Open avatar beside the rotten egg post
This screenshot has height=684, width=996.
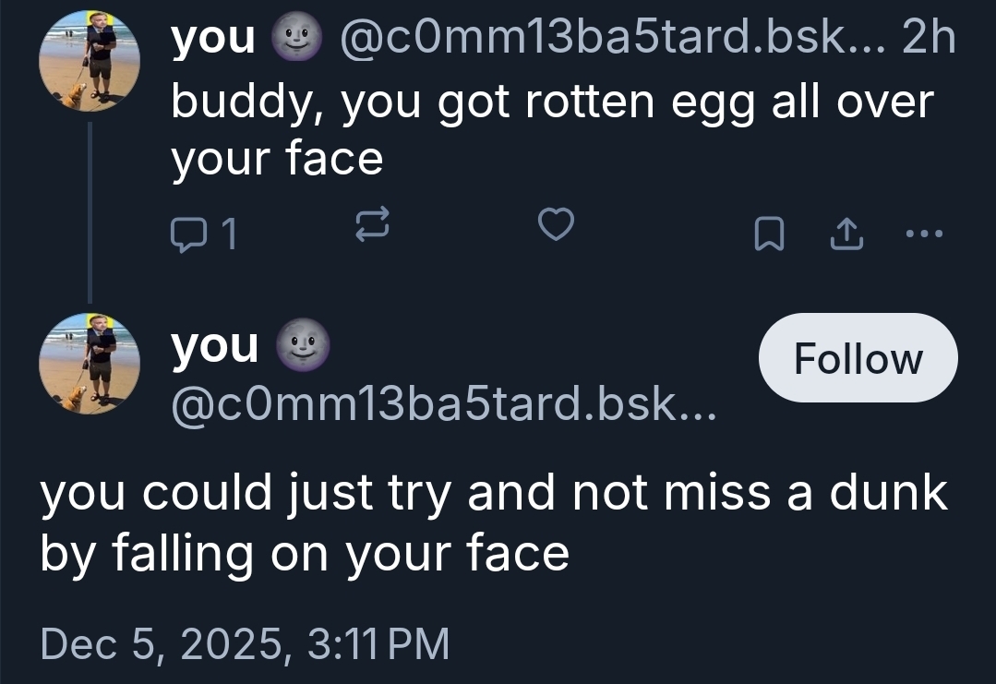coord(90,61)
